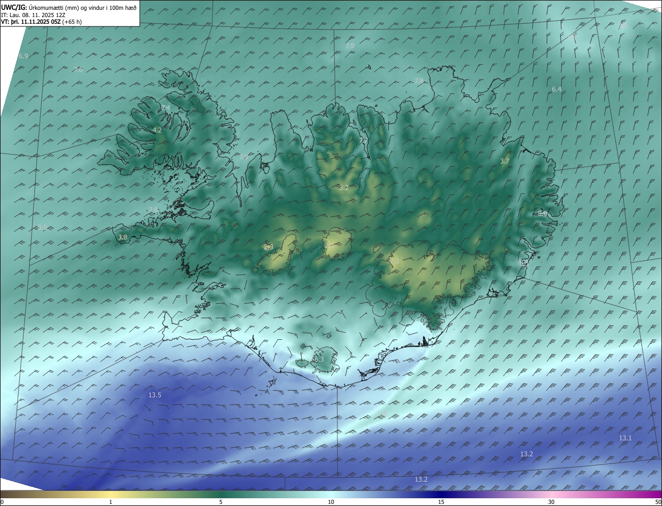Click the 7.6 value on the map
Screen dimensions: 662x506
(78, 70)
